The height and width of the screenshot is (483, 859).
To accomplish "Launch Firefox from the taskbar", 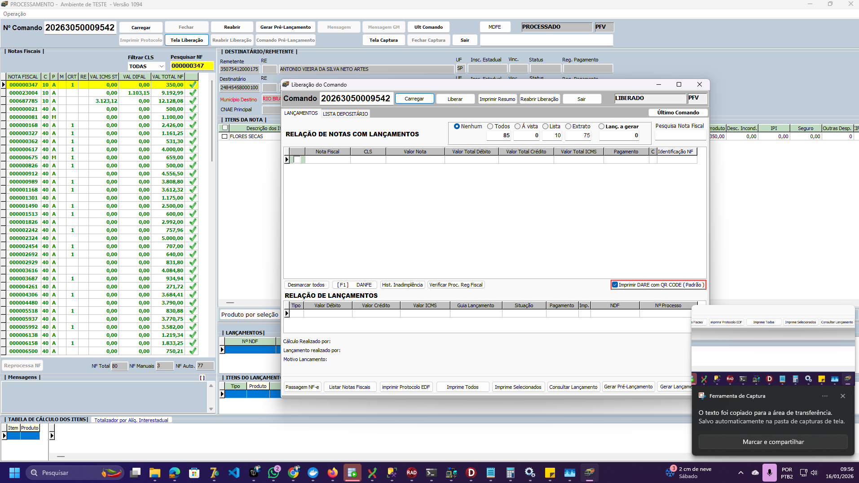I will (332, 473).
